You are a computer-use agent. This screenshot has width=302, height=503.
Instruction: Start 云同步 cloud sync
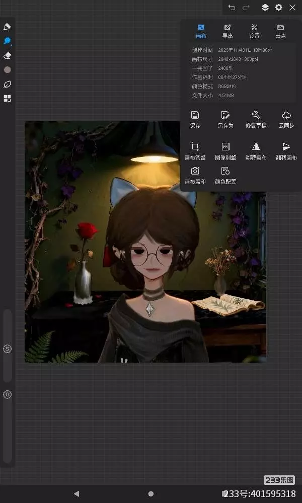click(286, 120)
